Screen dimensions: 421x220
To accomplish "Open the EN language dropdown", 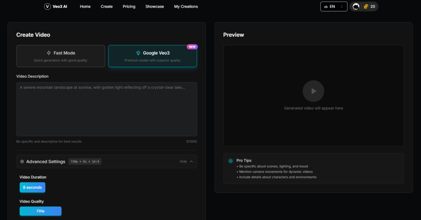I will point(334,7).
